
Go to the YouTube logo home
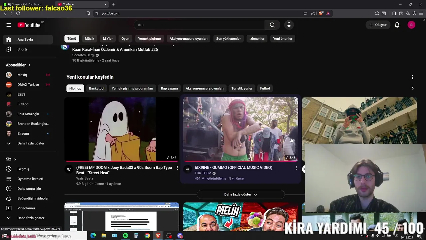pos(29,25)
